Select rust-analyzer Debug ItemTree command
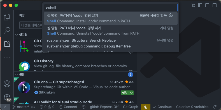This screenshot has height=110, width=221. pos(111,46)
